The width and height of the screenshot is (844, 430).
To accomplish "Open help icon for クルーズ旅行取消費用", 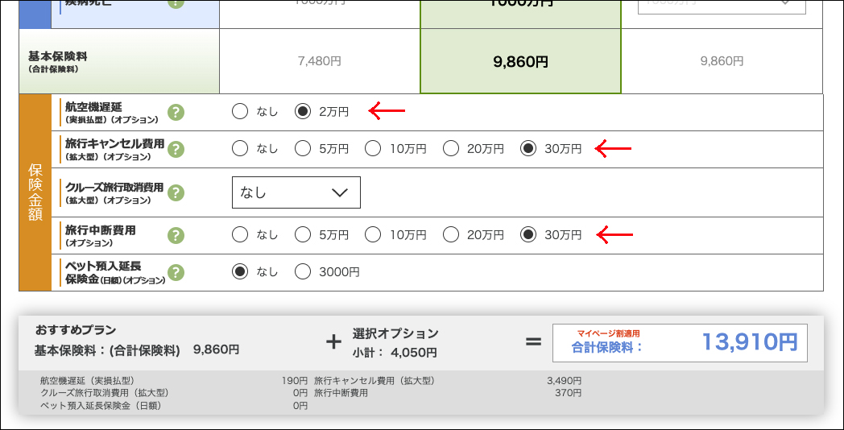I will coord(176,192).
